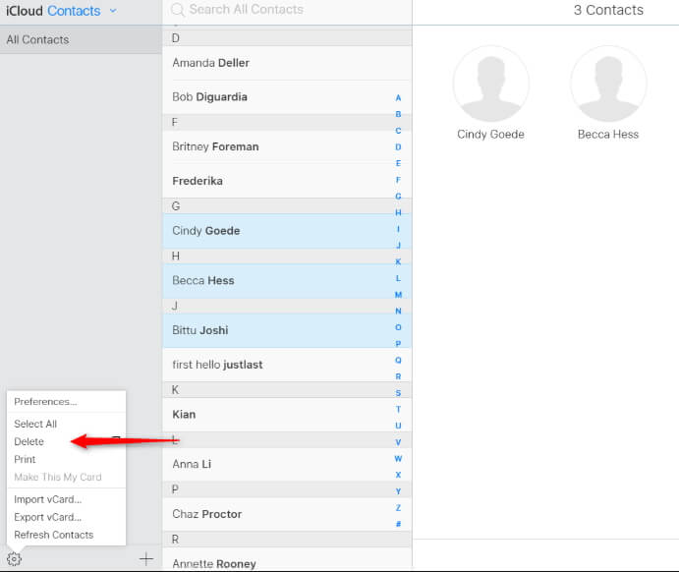Select contact first hello justlast
Screen dimensions: 679x572
coord(287,365)
